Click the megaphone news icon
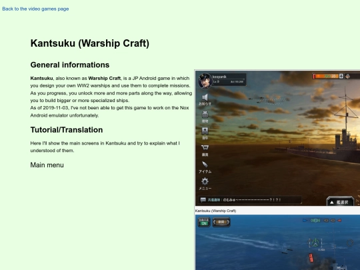 (x=205, y=97)
